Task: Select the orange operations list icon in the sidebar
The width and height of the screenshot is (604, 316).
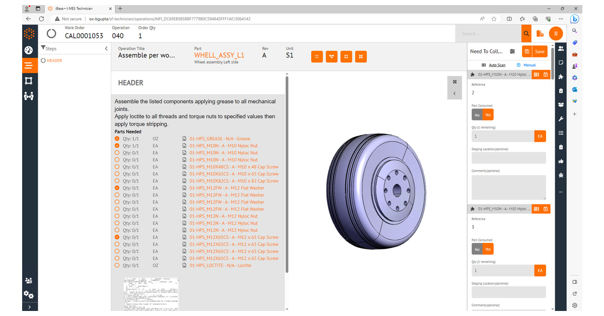Action: tap(29, 65)
